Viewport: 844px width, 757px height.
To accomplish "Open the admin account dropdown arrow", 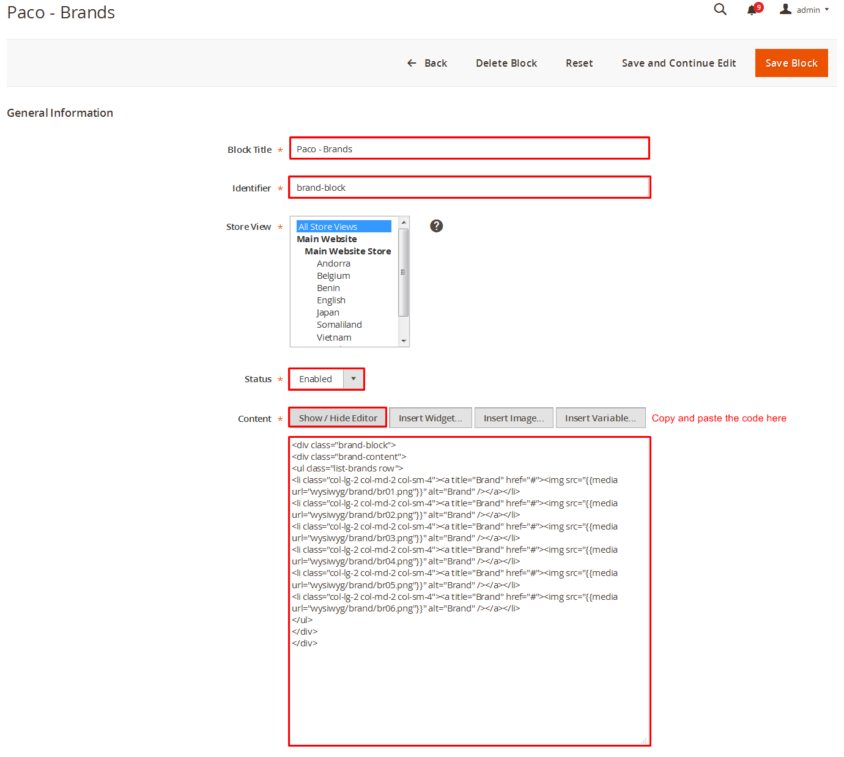I will [x=827, y=10].
